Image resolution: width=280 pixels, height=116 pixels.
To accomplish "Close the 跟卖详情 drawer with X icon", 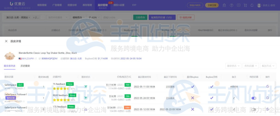I will (6, 41).
